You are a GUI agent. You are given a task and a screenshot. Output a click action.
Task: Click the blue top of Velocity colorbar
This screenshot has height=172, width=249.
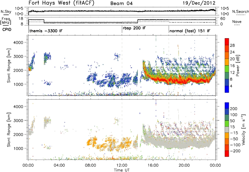(227, 106)
